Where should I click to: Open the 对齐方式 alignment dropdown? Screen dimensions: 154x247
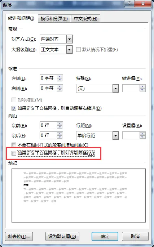(69, 39)
